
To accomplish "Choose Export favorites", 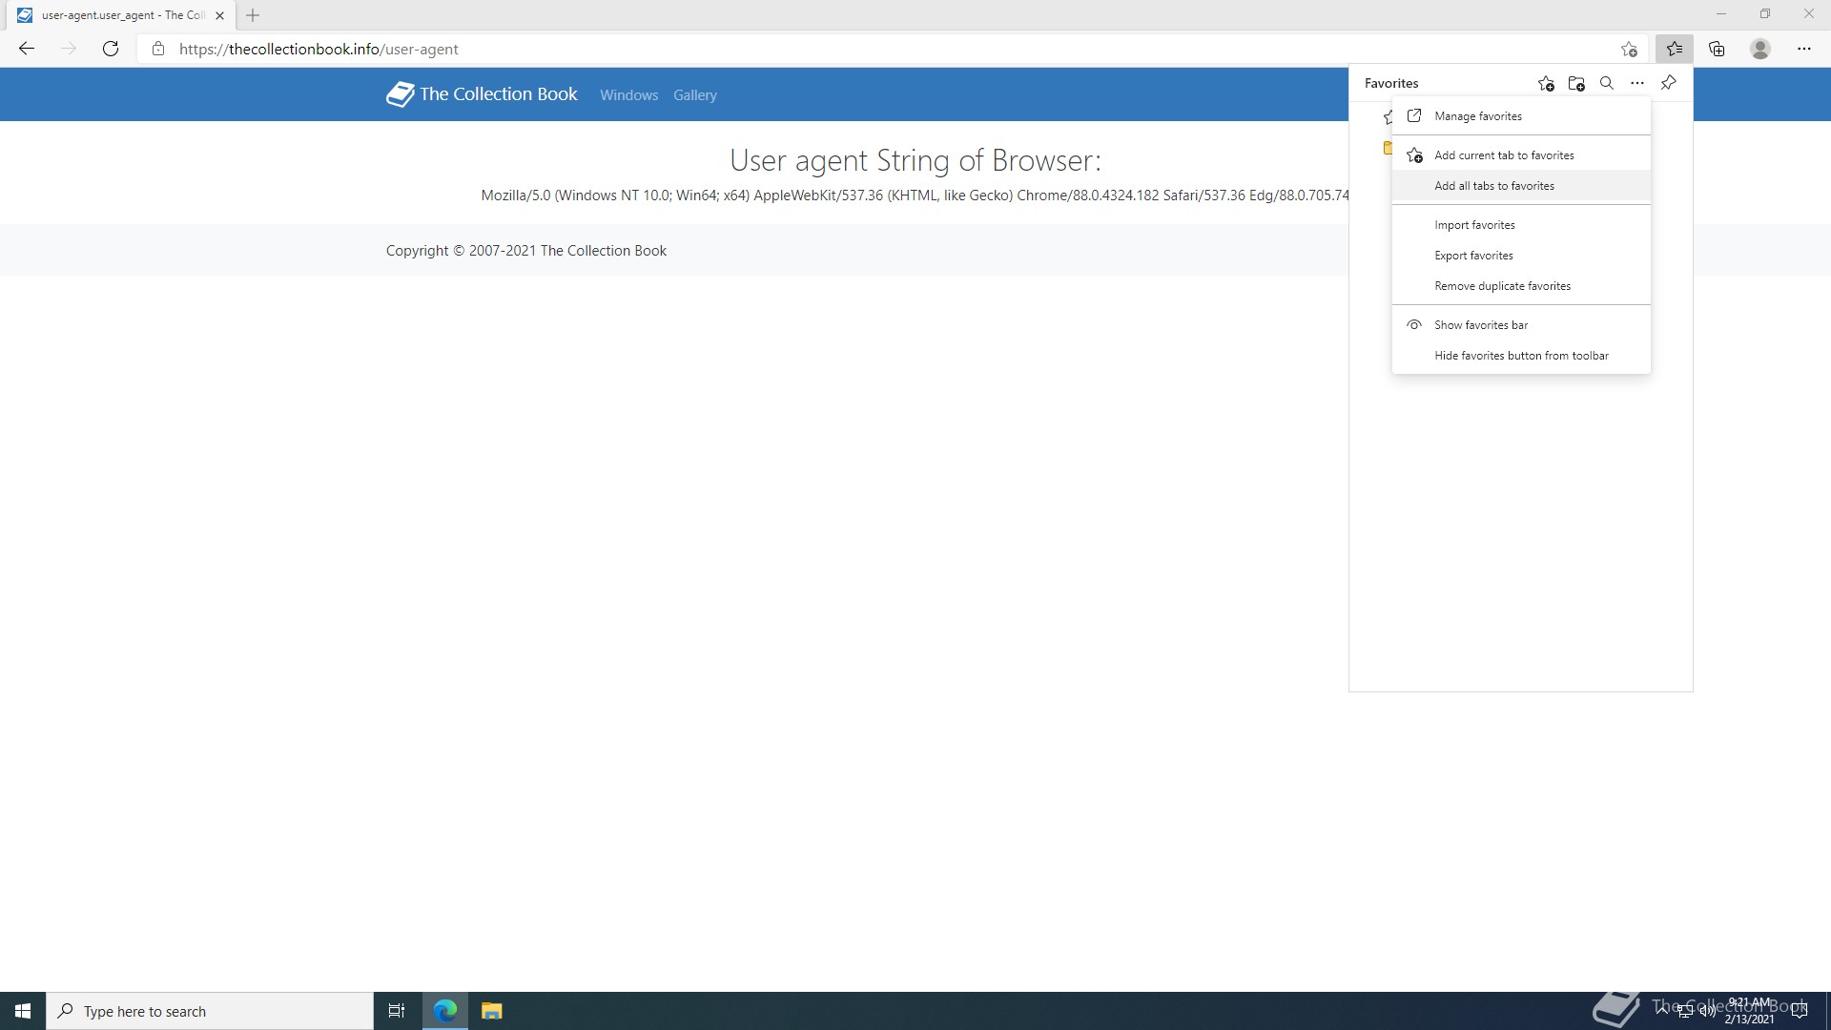I will coord(1521,256).
